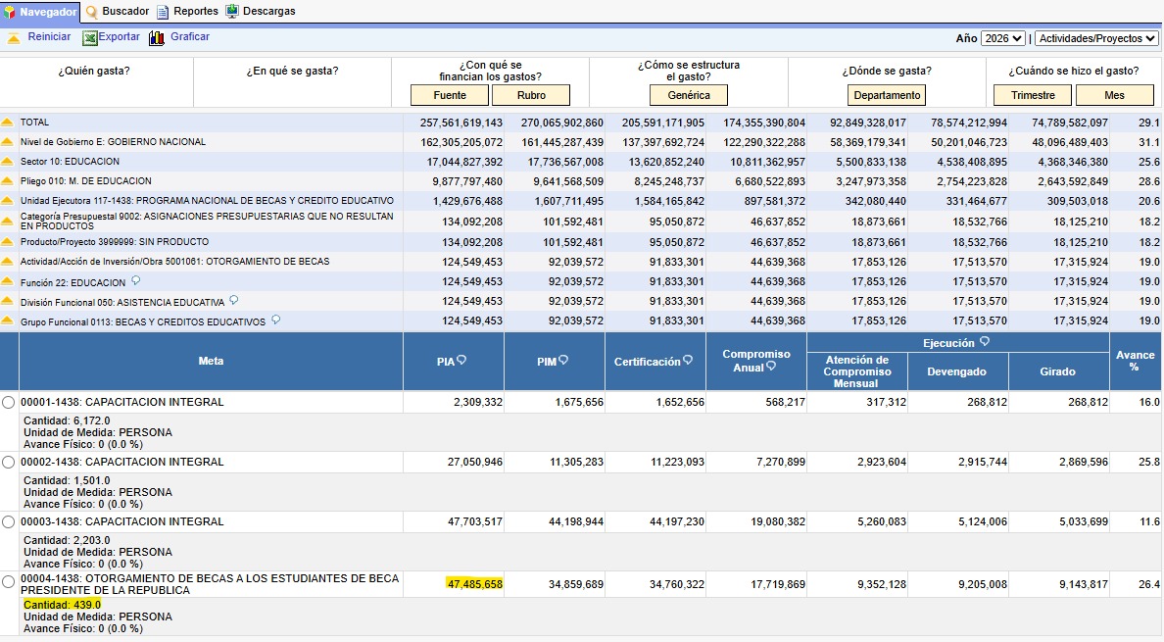Click the Fuente button

point(450,95)
